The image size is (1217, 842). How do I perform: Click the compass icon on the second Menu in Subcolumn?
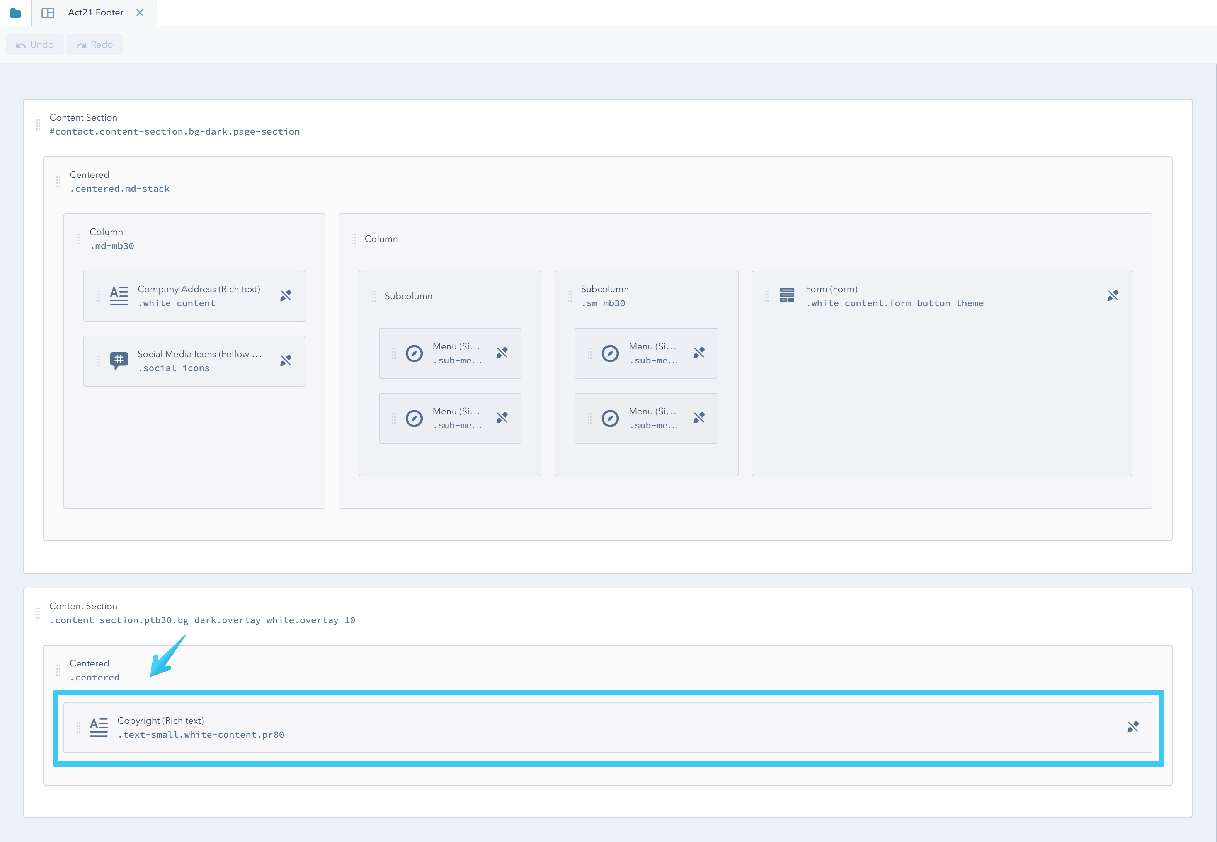415,418
